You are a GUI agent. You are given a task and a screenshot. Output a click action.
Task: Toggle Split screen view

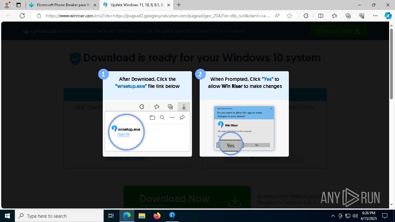pyautogui.click(x=321, y=16)
